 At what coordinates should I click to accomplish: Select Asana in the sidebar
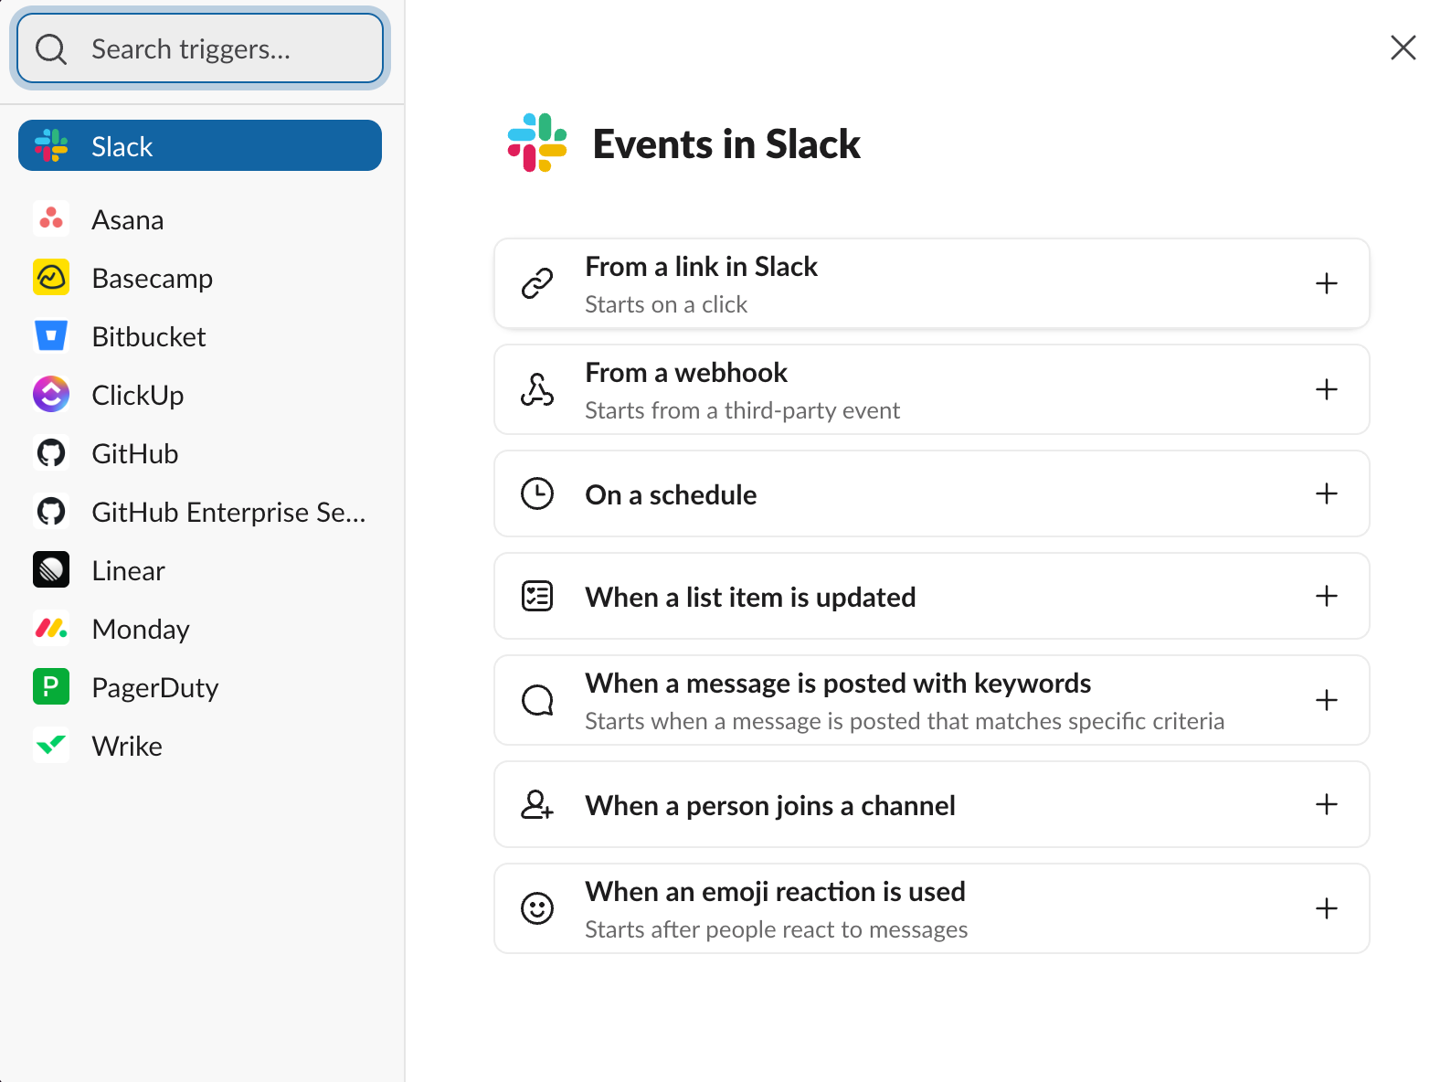point(200,219)
